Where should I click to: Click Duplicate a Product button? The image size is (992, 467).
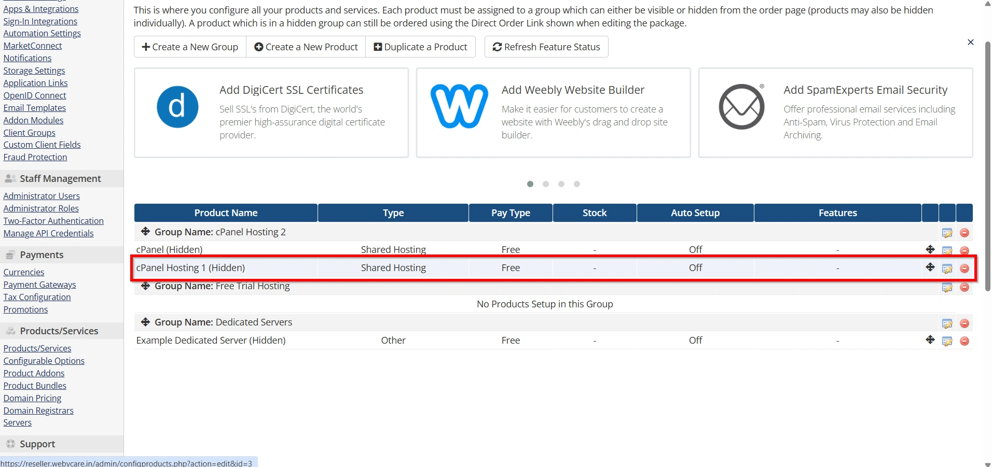[x=421, y=47]
